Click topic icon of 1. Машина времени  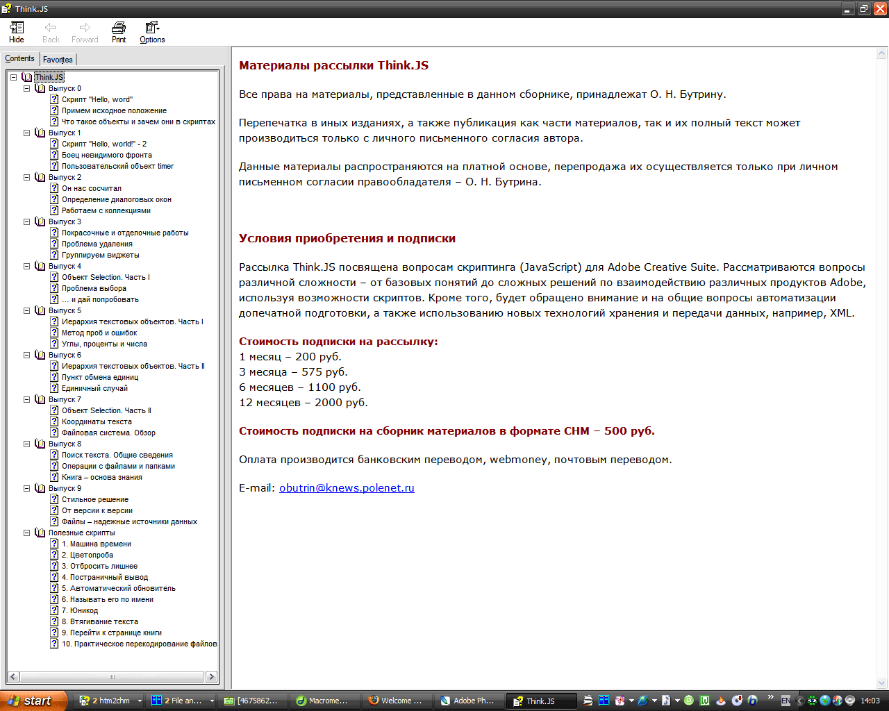(x=54, y=544)
